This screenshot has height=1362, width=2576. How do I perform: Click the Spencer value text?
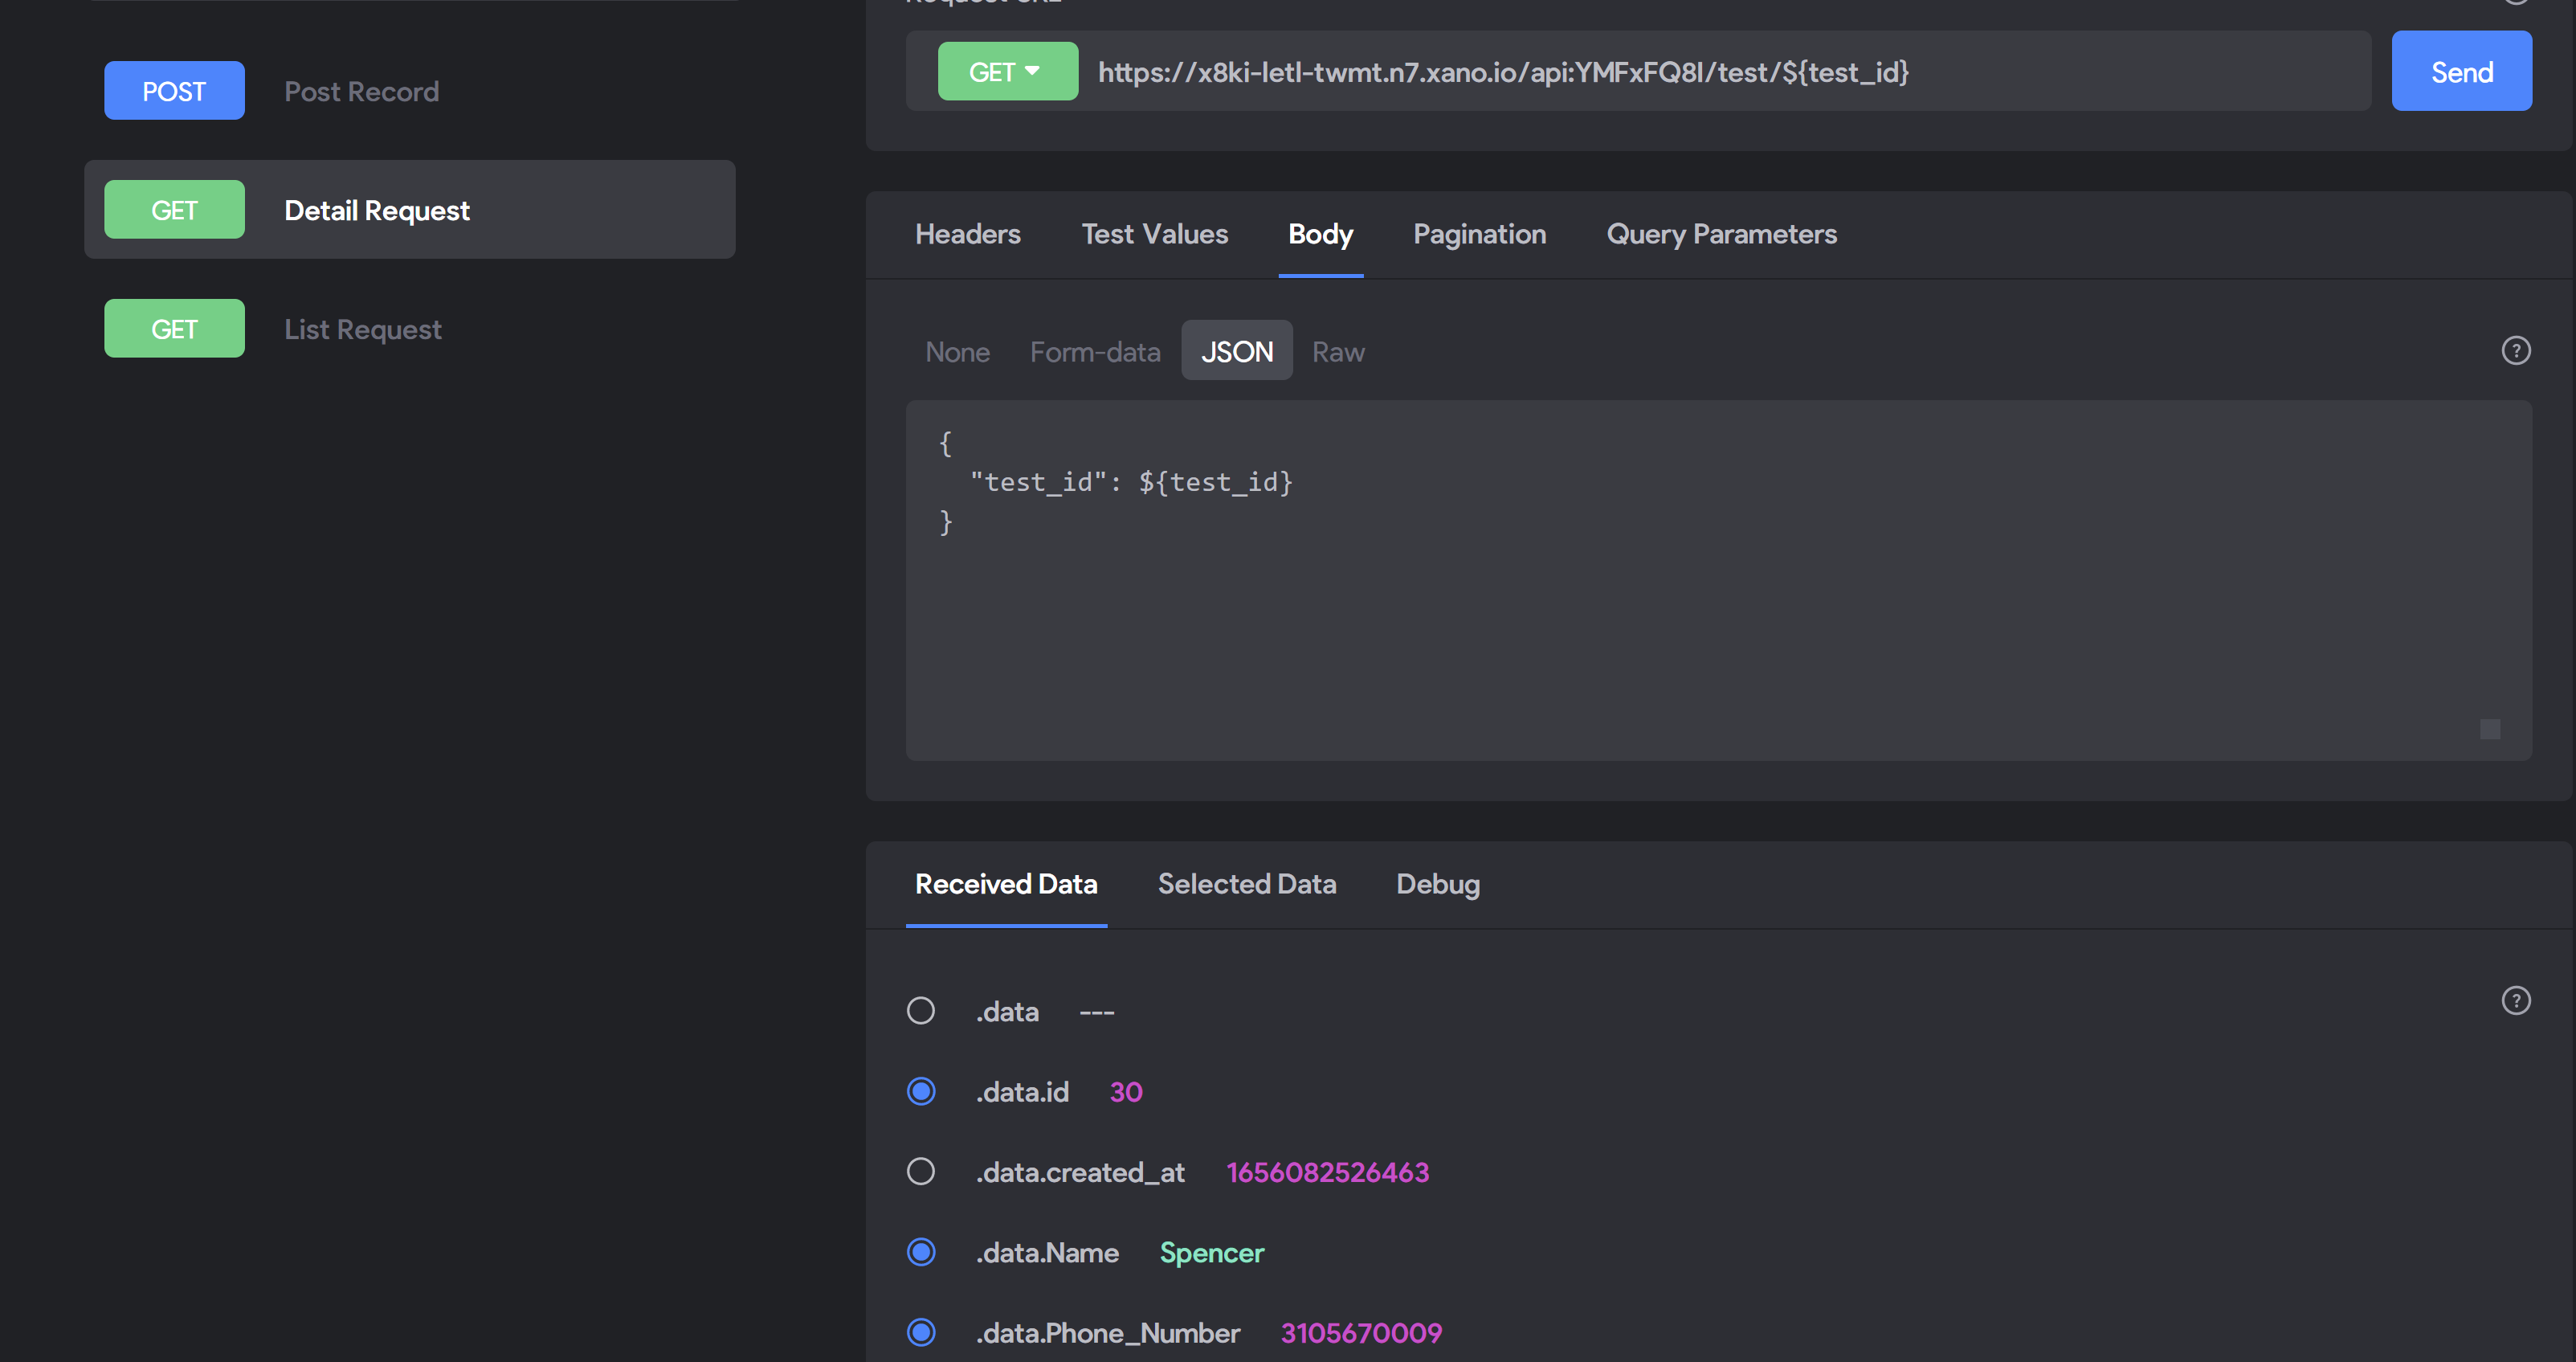1211,1253
